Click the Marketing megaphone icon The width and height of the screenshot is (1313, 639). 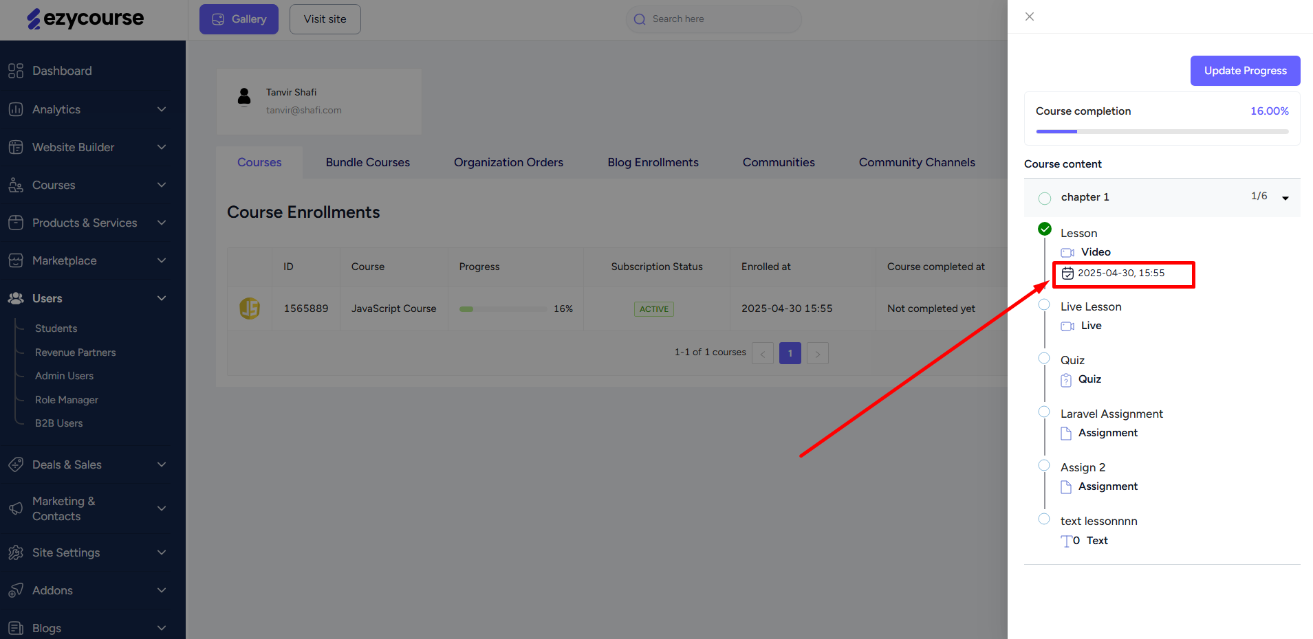coord(16,508)
